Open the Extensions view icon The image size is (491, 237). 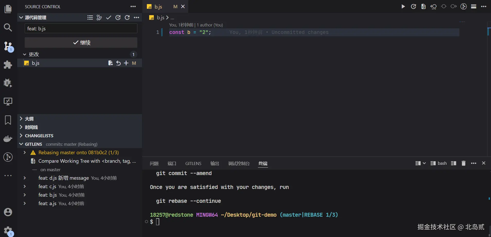pos(8,65)
